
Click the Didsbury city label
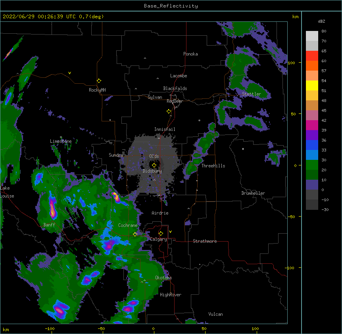click(x=152, y=171)
